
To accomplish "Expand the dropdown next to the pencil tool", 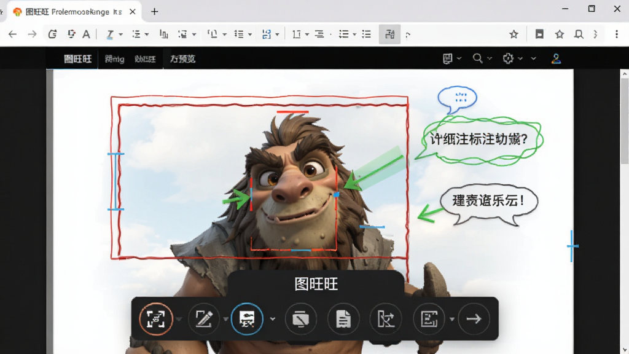I will coord(225,320).
